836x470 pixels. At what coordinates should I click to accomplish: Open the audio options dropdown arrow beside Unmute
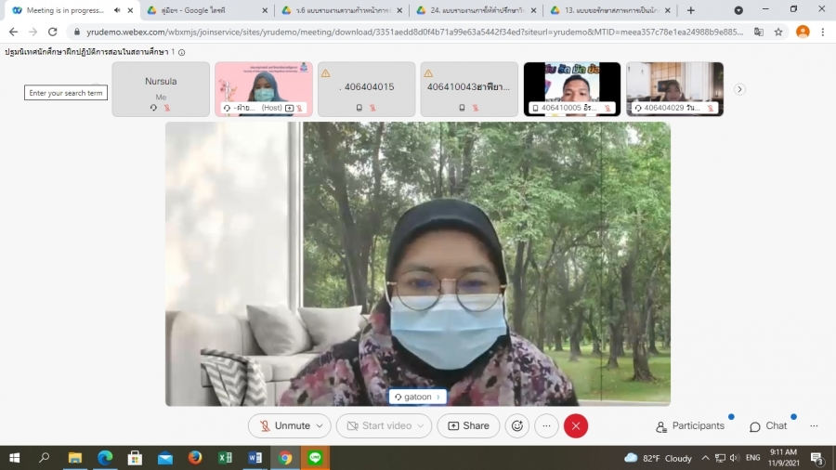coord(320,426)
